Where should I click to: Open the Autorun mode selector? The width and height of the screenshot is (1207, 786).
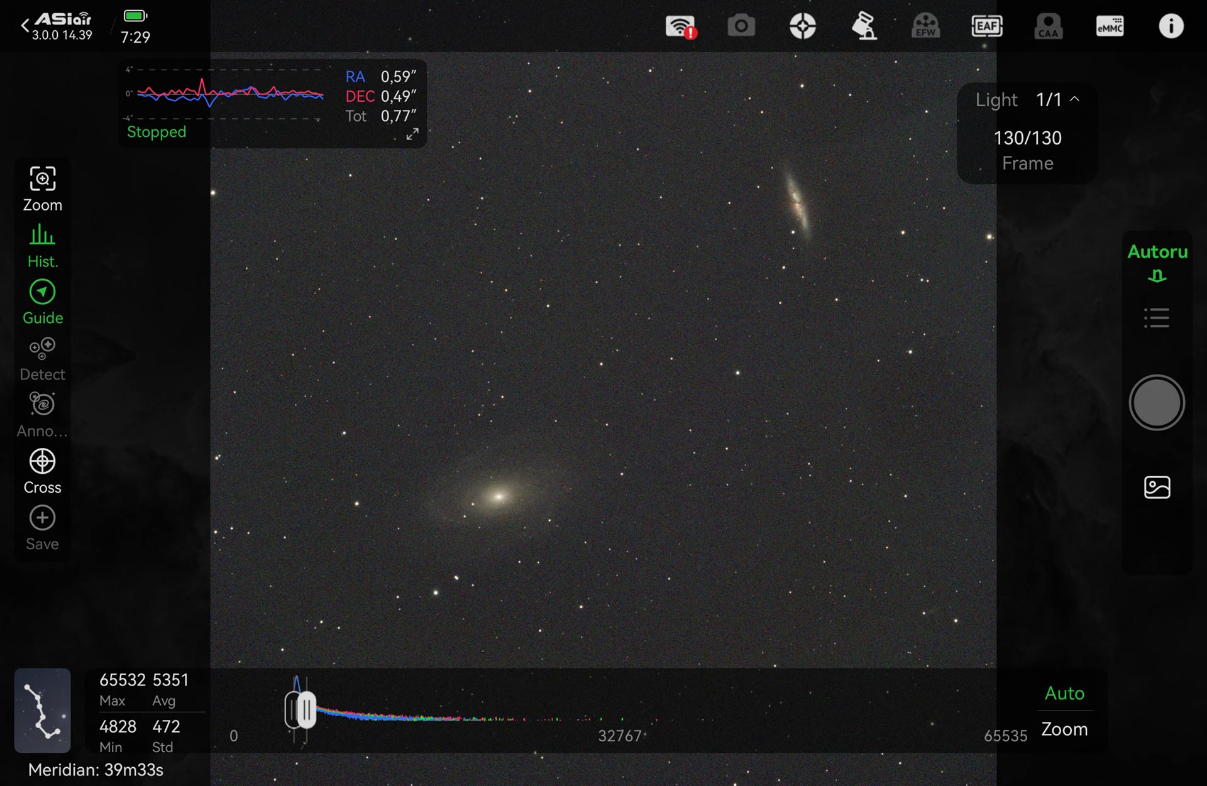(1157, 262)
